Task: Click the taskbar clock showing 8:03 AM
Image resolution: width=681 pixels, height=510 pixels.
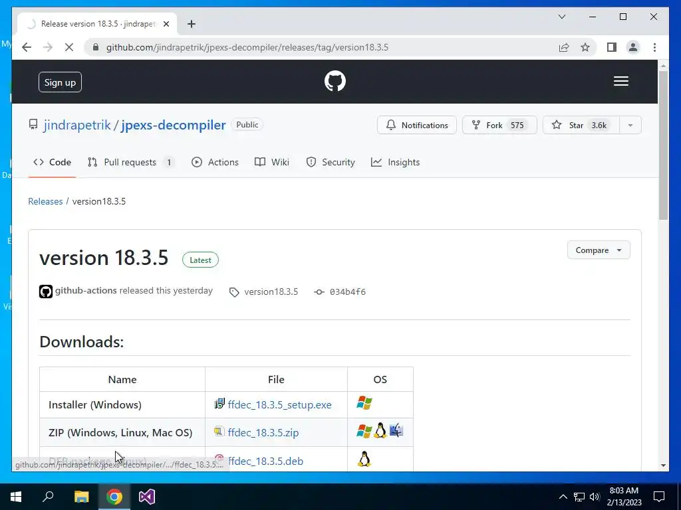Action: pyautogui.click(x=624, y=497)
